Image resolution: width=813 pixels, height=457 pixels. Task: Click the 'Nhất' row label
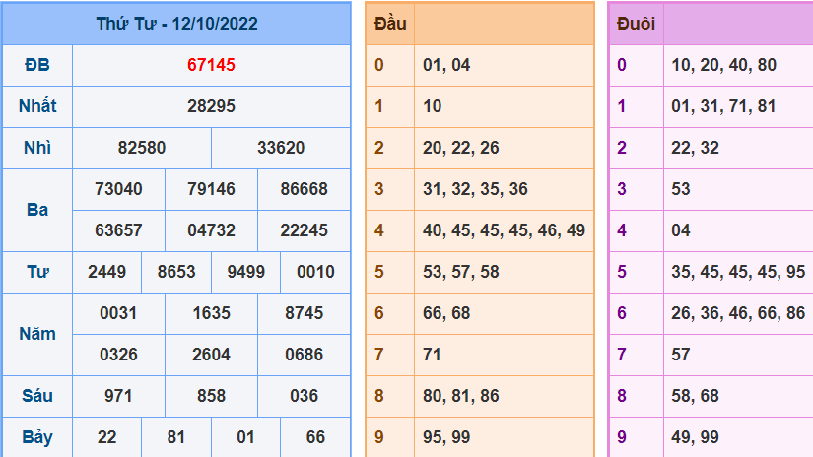click(x=37, y=106)
